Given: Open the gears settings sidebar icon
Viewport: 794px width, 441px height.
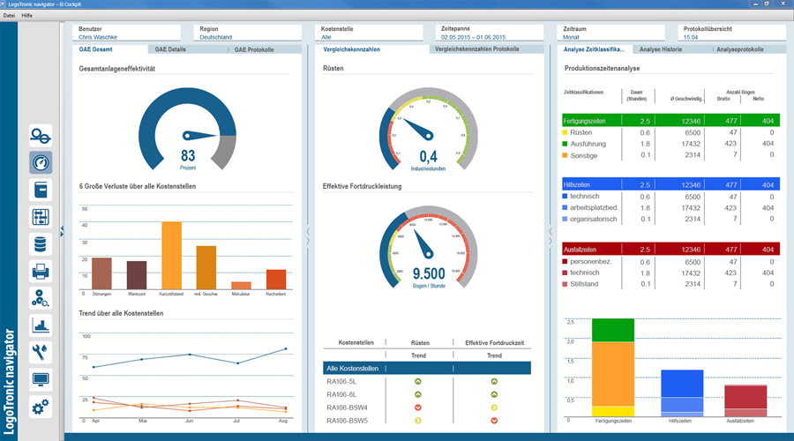Looking at the screenshot, I should coord(41,407).
